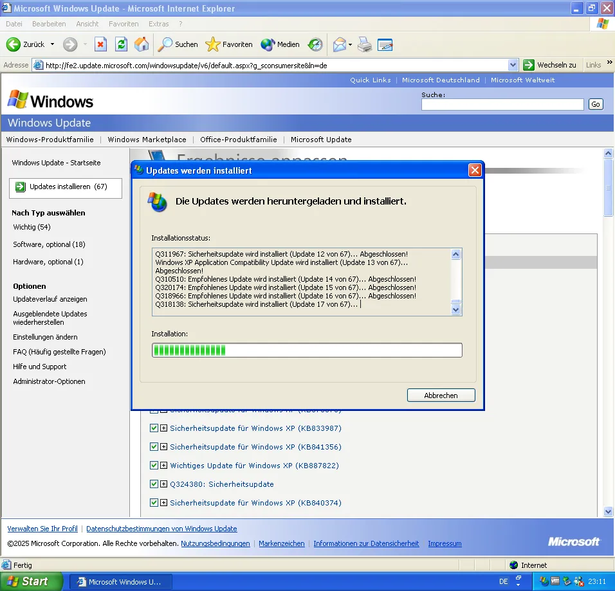Click the Print toolbar icon
This screenshot has width=615, height=591.
click(x=365, y=44)
